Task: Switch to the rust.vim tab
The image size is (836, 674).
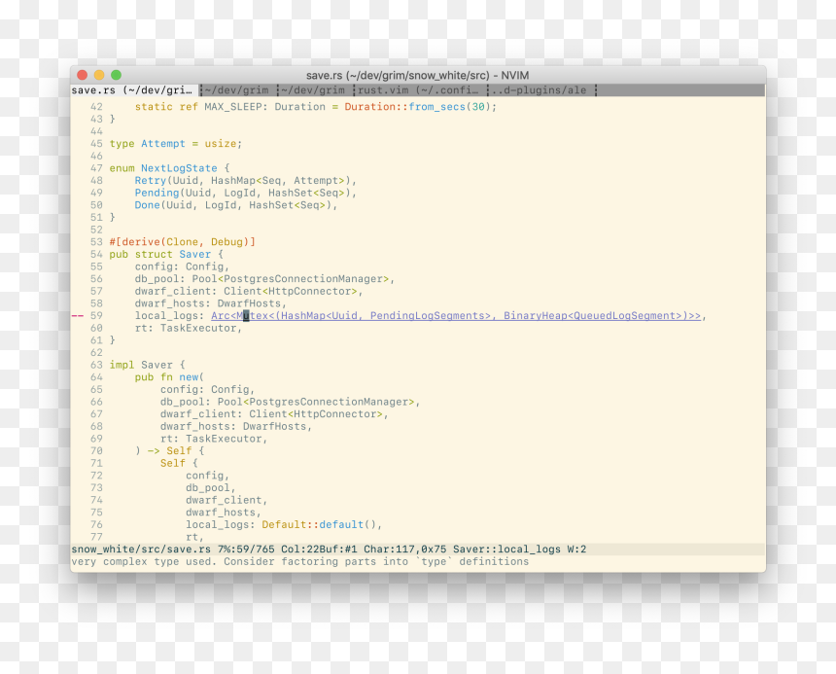Action: 418,90
